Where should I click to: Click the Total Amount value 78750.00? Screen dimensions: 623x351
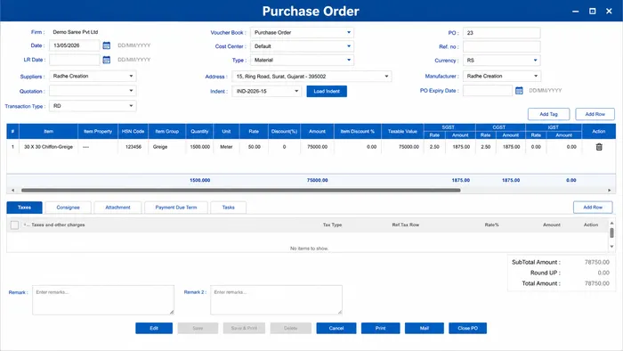(597, 283)
